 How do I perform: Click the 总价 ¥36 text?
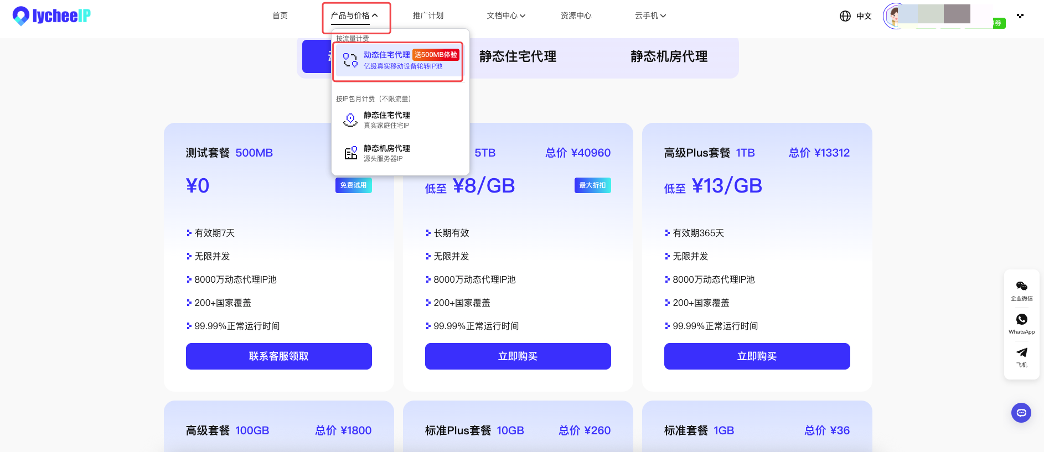coord(827,430)
